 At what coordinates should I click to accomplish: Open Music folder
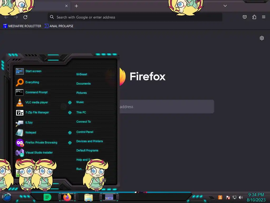pyautogui.click(x=80, y=102)
